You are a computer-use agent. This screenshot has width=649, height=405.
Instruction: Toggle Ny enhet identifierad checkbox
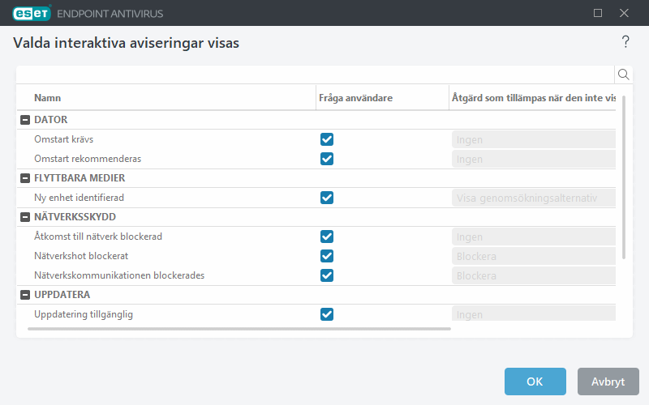327,198
